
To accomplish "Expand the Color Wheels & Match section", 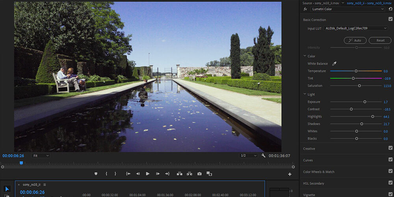I will (319, 172).
